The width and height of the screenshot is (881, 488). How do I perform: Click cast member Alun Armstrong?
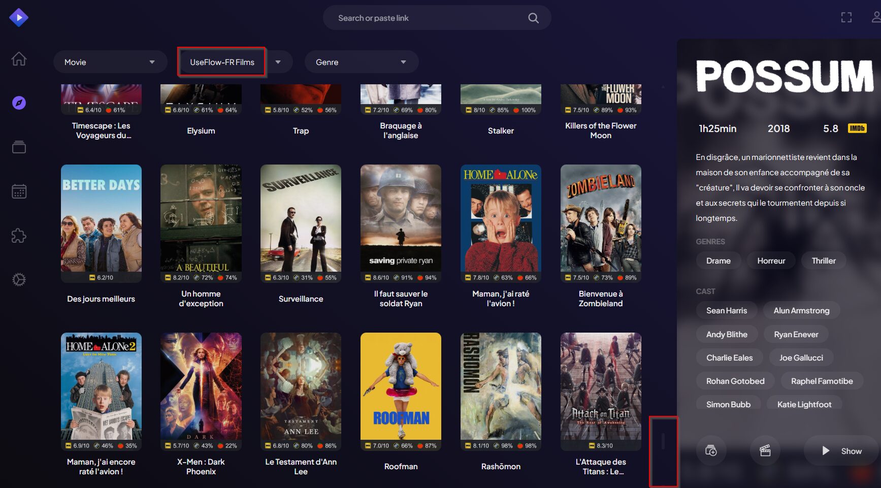(x=801, y=311)
